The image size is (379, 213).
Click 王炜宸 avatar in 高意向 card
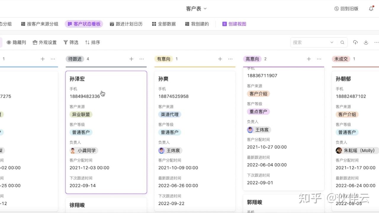point(250,130)
